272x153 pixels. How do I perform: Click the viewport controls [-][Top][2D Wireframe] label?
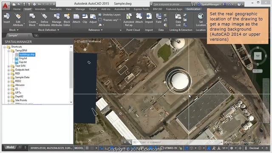click(88, 41)
